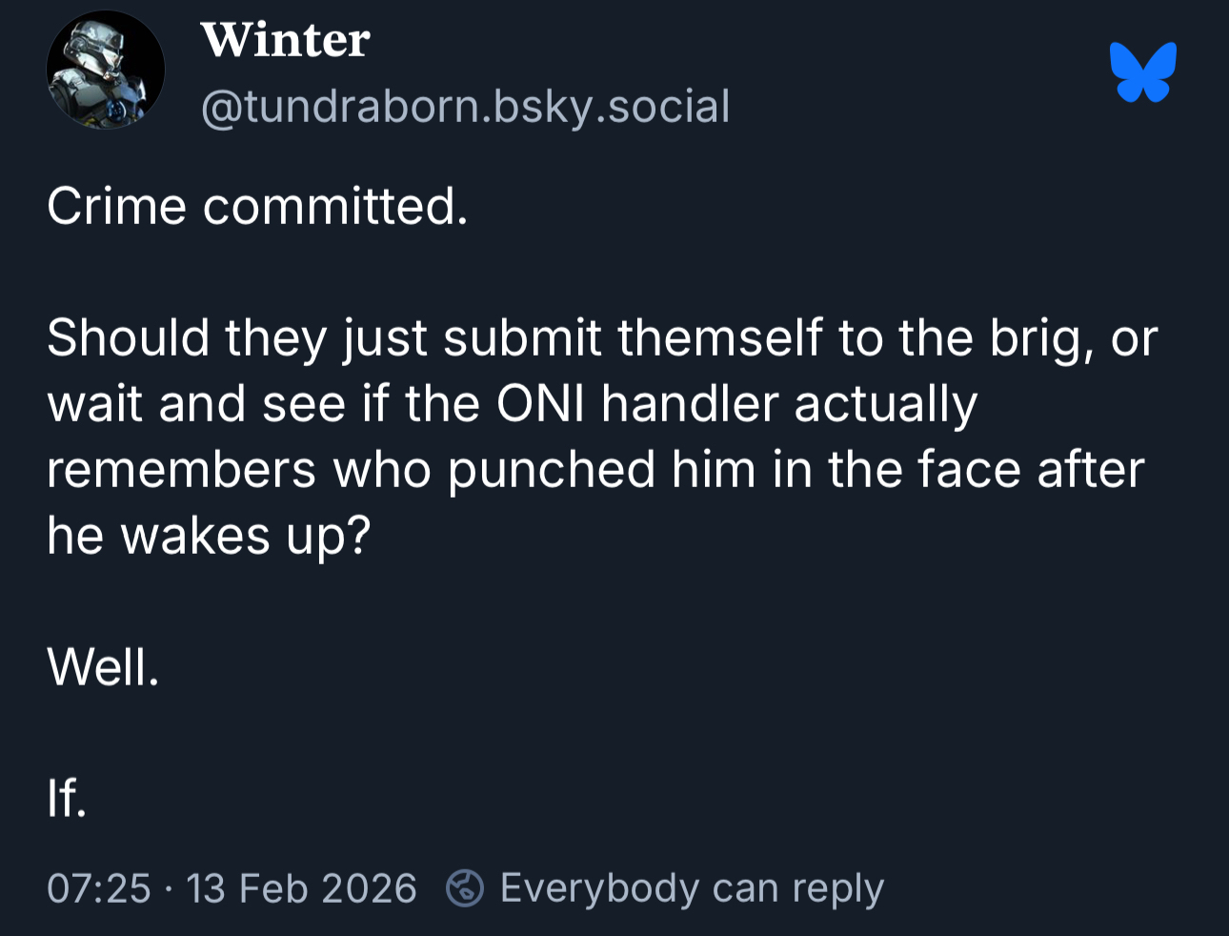
Task: Click the globe icon beside reply setting
Action: click(464, 888)
